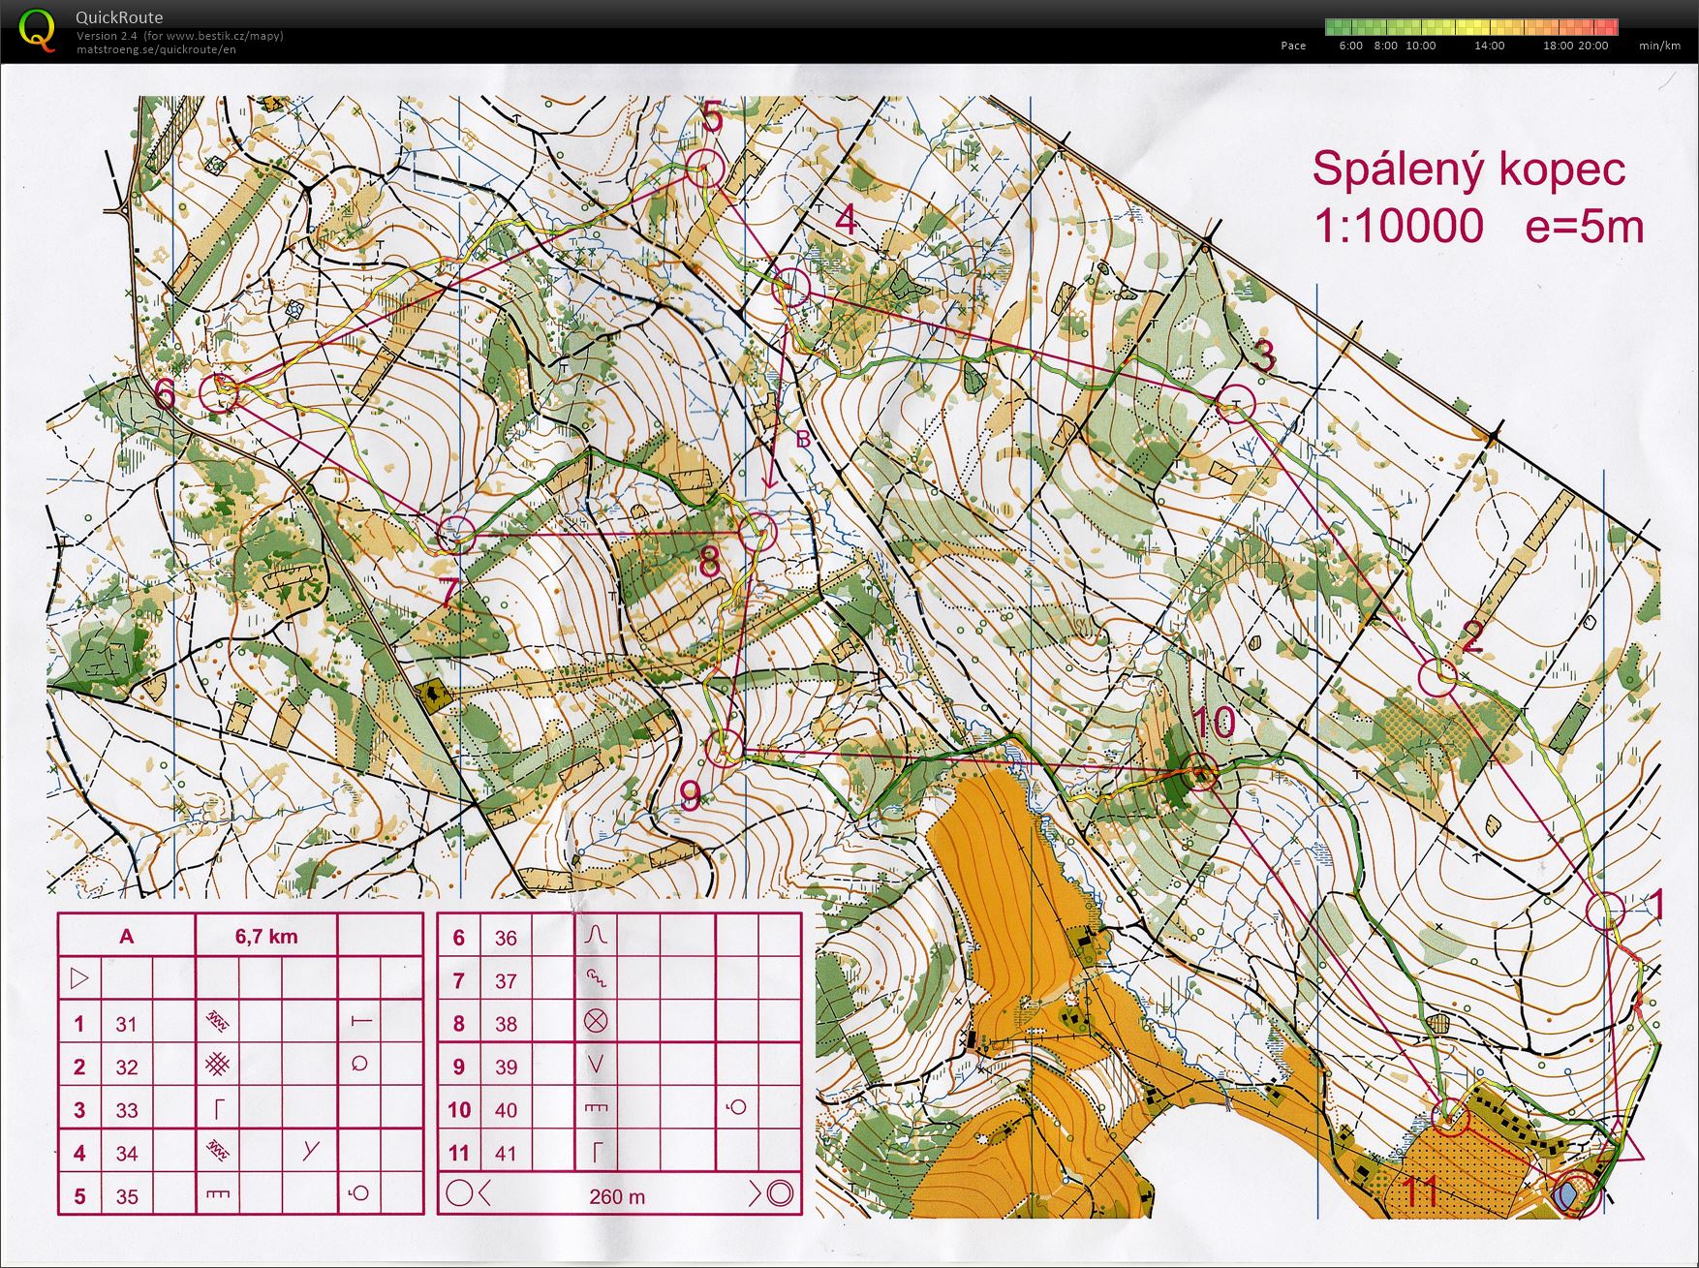The width and height of the screenshot is (1699, 1268).
Task: Select control circle 1 on the map
Action: click(1606, 911)
